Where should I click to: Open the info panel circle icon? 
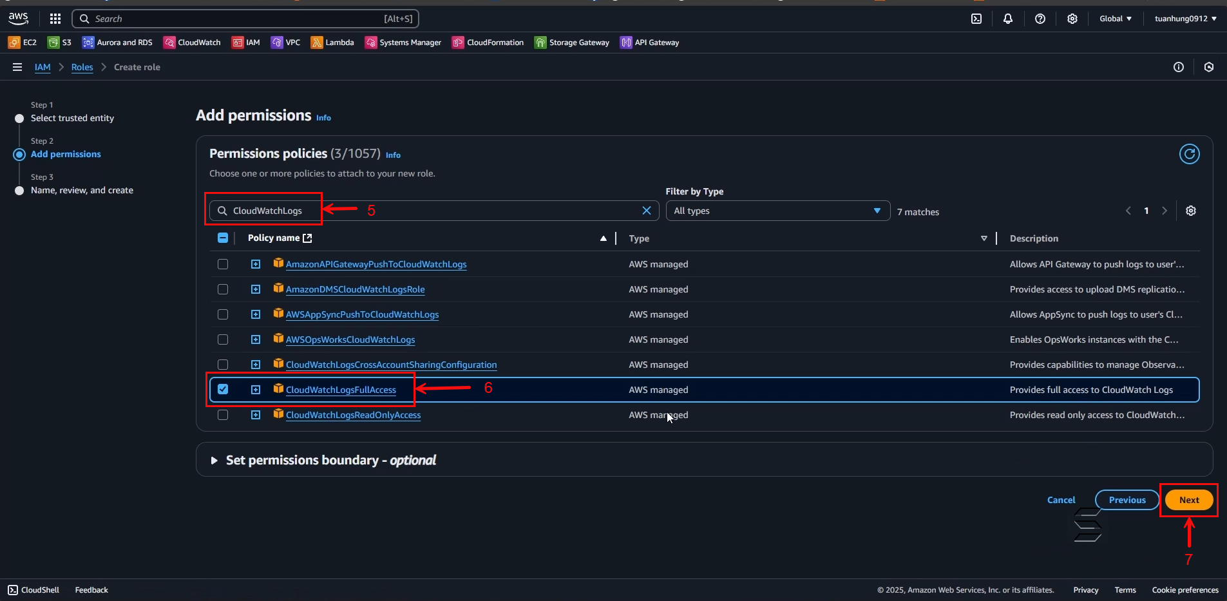[1179, 67]
